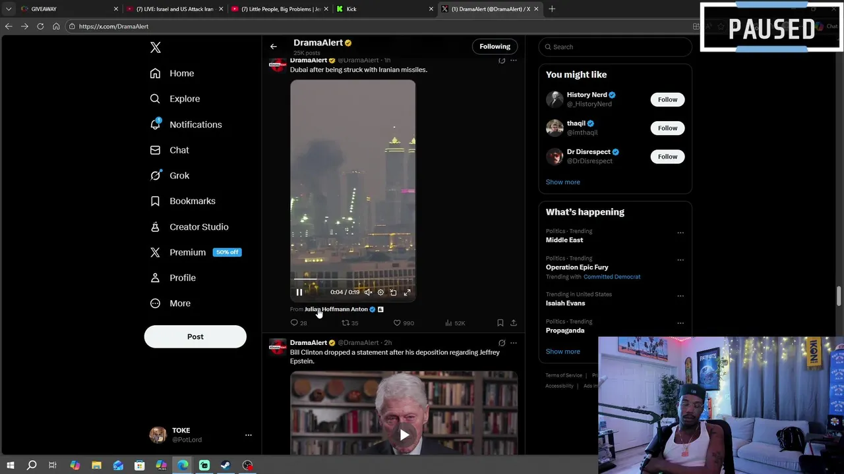Follow Dr Disrespect
The height and width of the screenshot is (474, 844).
pyautogui.click(x=667, y=157)
